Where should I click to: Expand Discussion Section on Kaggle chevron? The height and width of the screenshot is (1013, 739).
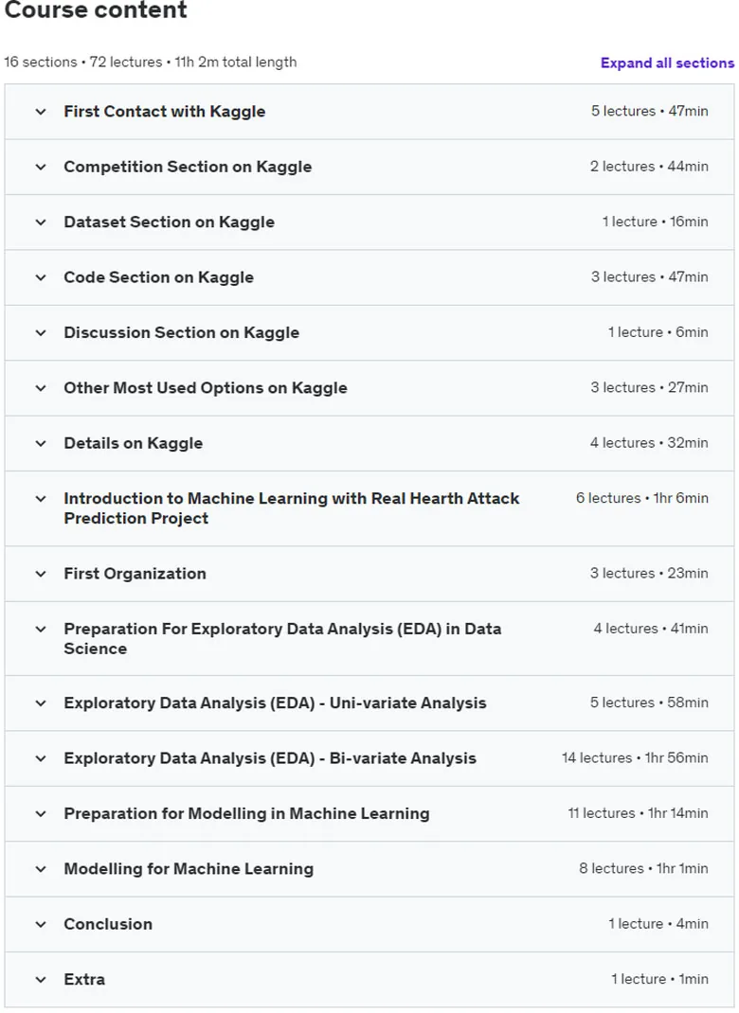click(41, 332)
